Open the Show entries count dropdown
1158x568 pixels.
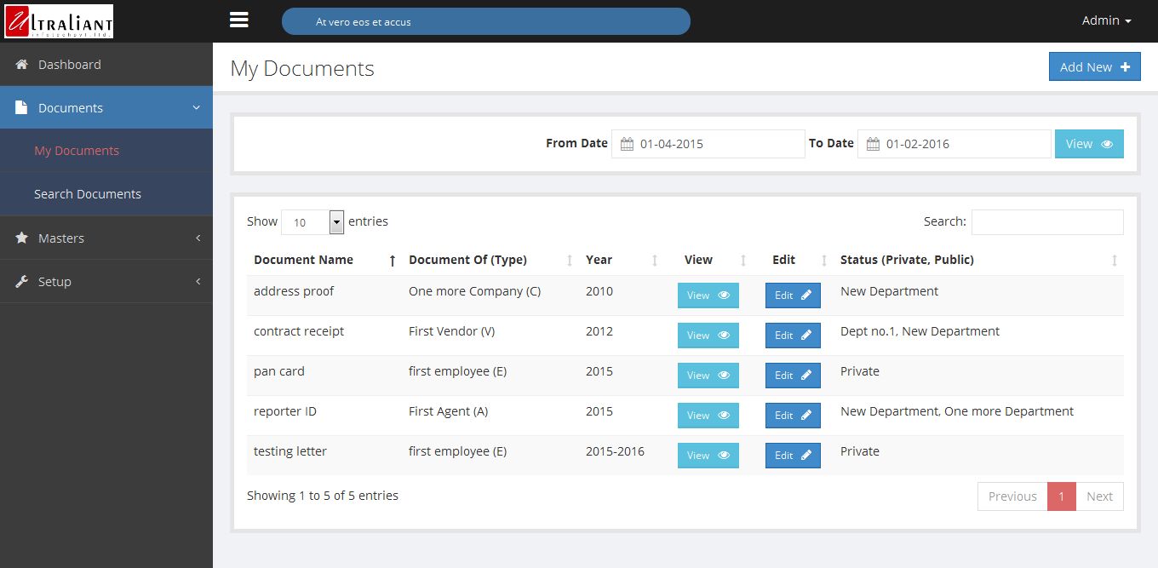[x=312, y=222]
